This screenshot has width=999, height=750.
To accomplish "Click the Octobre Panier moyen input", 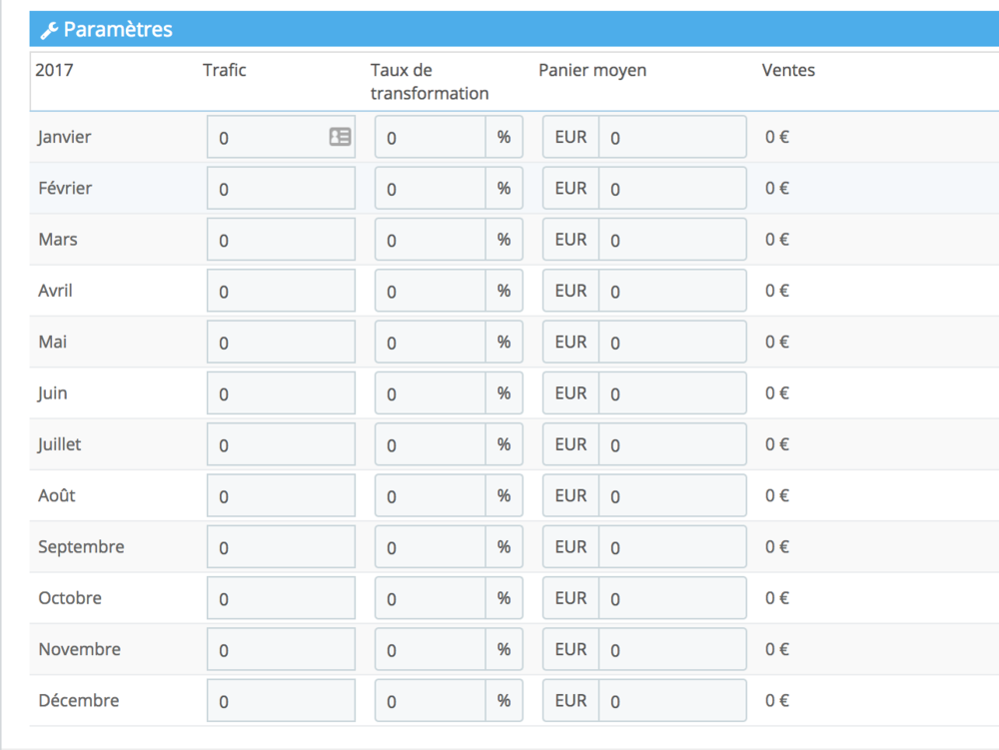I will [x=672, y=599].
